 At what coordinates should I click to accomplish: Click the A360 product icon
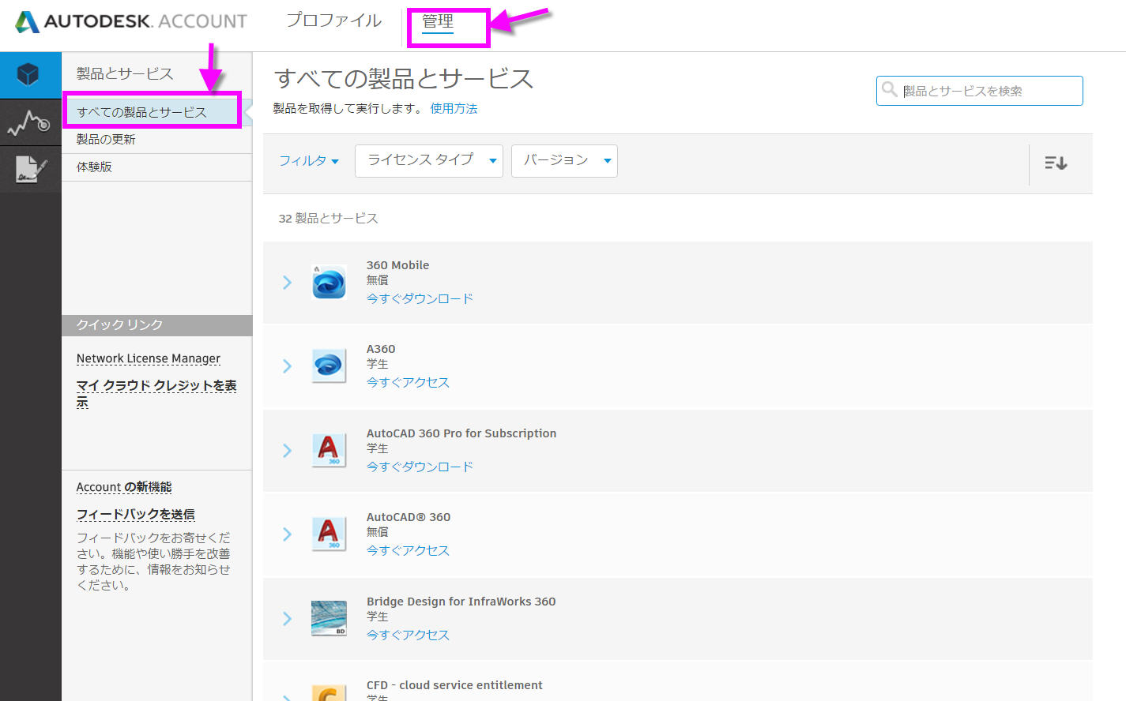[x=329, y=365]
